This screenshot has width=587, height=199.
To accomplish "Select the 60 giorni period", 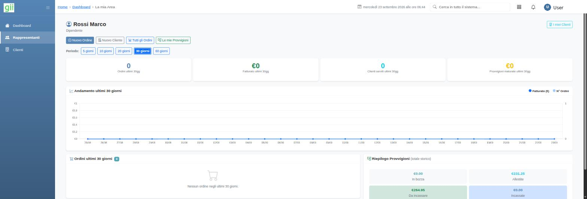I will 161,51.
